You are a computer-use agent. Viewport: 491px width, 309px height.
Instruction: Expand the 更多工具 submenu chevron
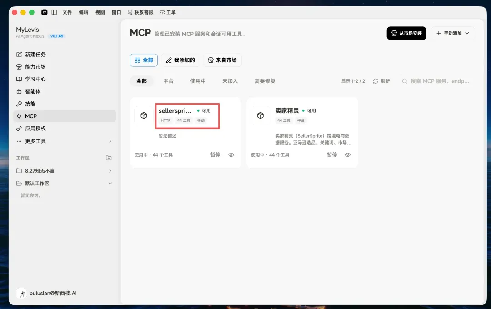point(110,141)
